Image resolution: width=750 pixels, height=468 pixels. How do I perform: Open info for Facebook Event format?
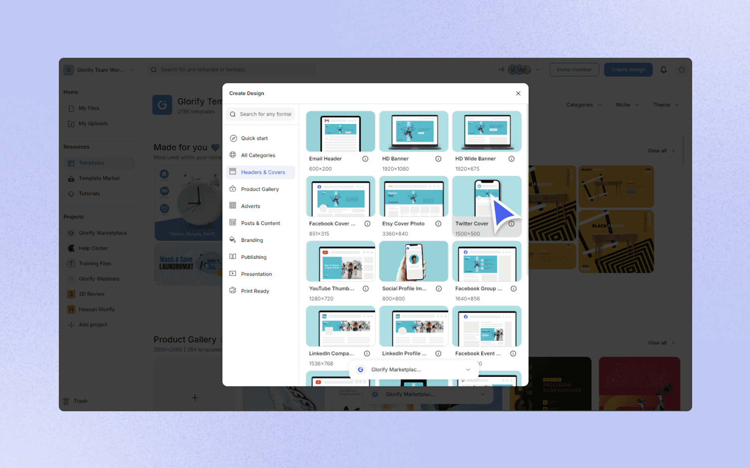[513, 353]
